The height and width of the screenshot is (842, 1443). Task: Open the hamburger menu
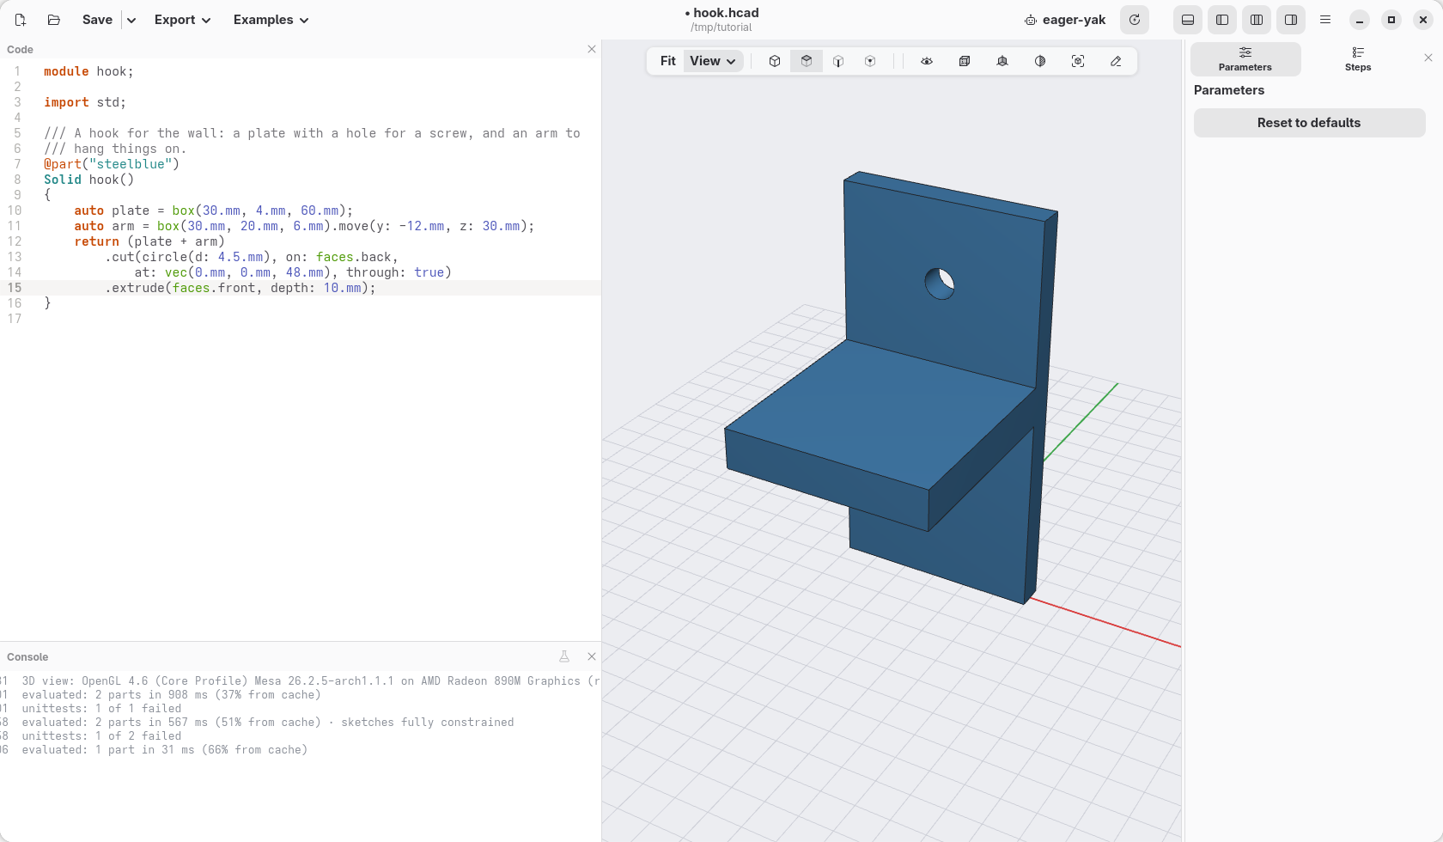[1325, 20]
